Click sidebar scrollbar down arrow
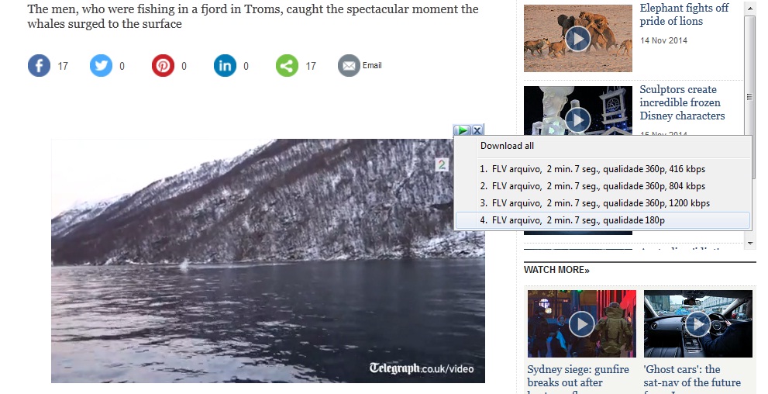Image resolution: width=768 pixels, height=394 pixels. coord(750,243)
